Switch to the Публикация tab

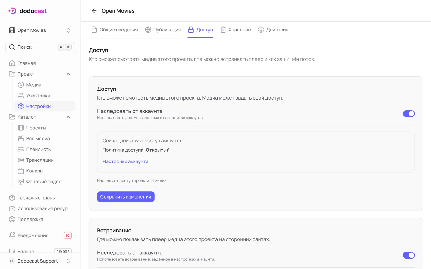[163, 30]
